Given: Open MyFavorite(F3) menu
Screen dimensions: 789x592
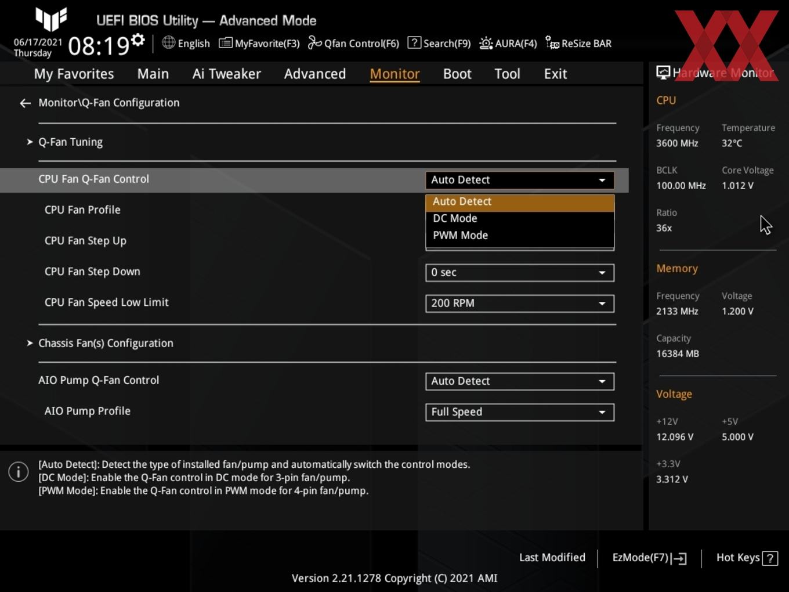Looking at the screenshot, I should [x=259, y=43].
